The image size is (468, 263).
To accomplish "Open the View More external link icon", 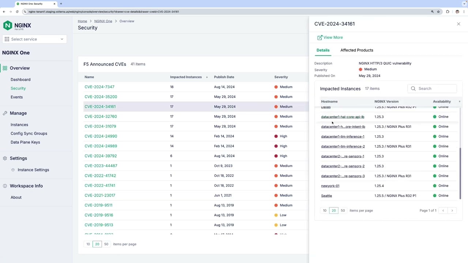I will 320,37.
